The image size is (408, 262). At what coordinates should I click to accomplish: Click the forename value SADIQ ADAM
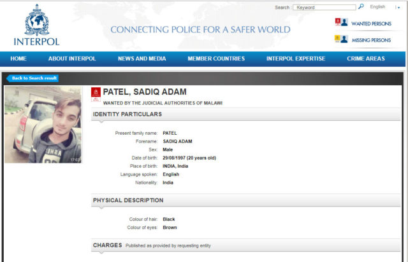[x=177, y=142]
